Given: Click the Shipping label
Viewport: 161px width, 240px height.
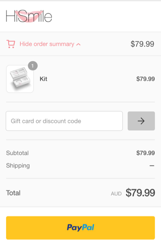Looking at the screenshot, I should pyautogui.click(x=18, y=166).
